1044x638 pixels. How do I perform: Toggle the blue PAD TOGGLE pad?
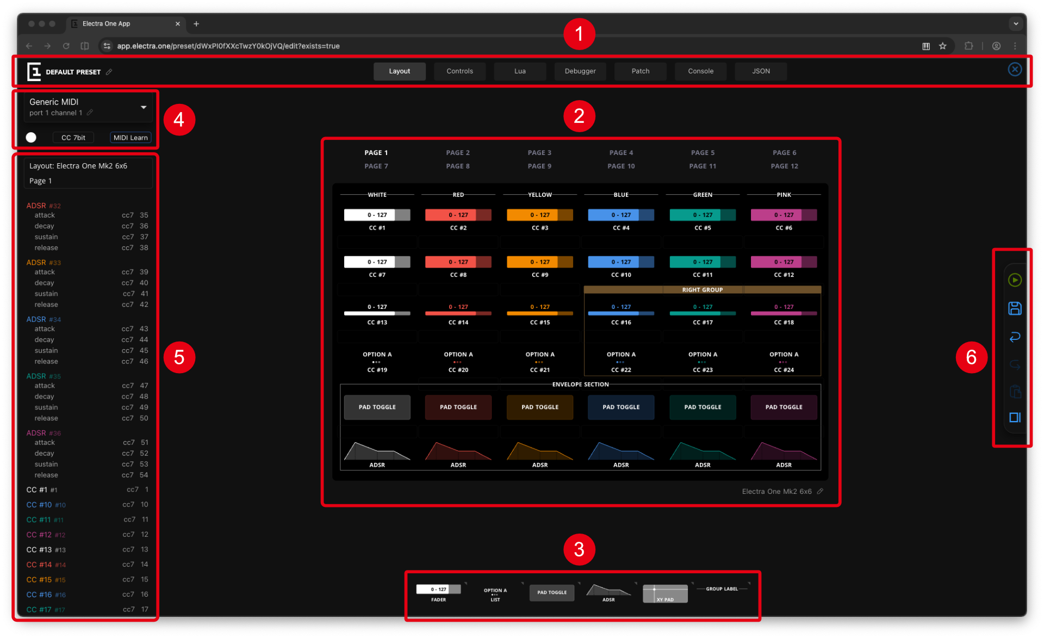pos(621,407)
